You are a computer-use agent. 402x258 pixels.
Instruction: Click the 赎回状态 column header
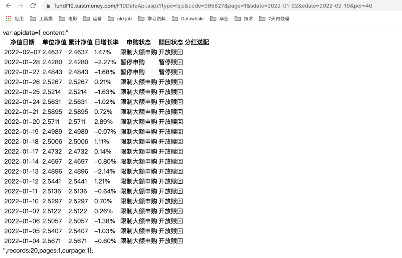click(171, 42)
